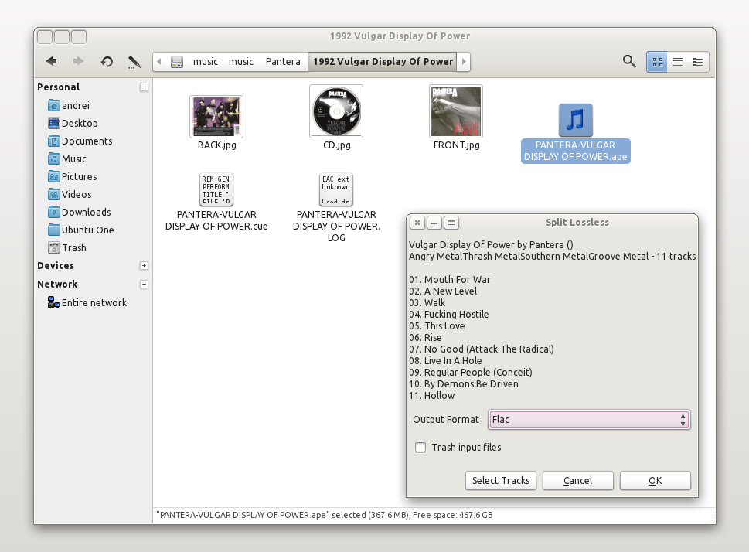Click track 06. Rise
749x552 pixels.
pyautogui.click(x=425, y=337)
